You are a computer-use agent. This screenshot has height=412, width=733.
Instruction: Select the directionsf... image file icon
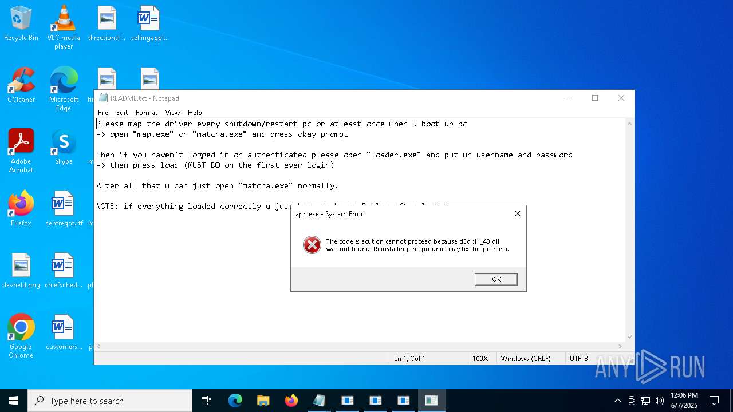pyautogui.click(x=107, y=23)
